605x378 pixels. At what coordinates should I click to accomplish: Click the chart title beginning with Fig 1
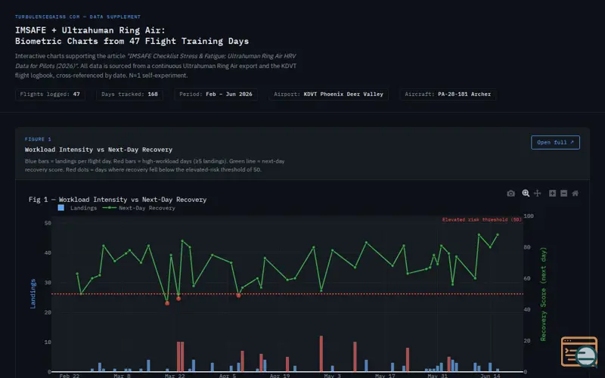coord(117,200)
